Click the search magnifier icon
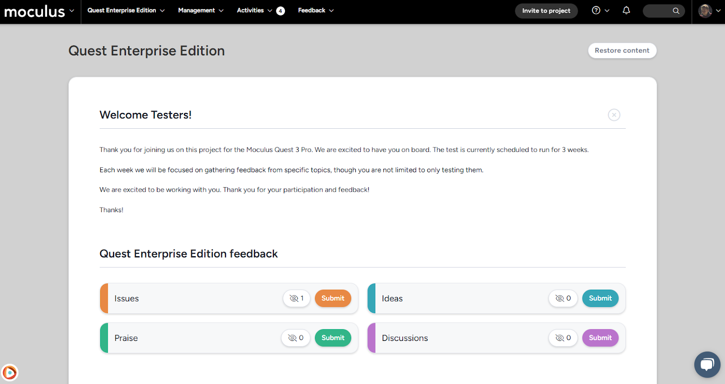 coord(676,11)
